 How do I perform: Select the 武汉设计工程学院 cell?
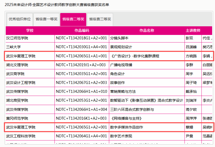[21, 83]
